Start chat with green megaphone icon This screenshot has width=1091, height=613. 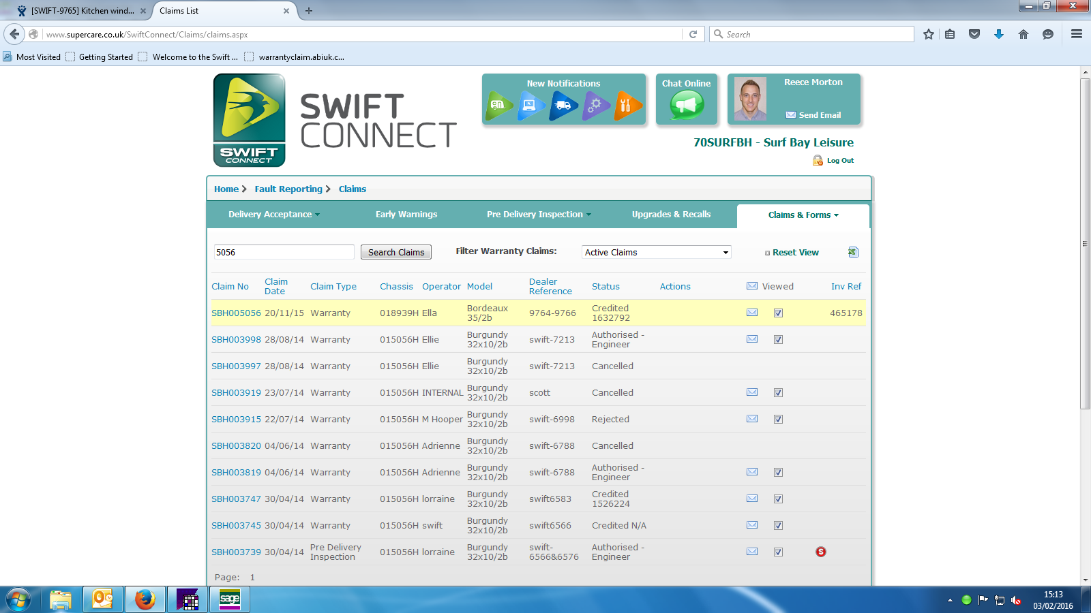686,105
